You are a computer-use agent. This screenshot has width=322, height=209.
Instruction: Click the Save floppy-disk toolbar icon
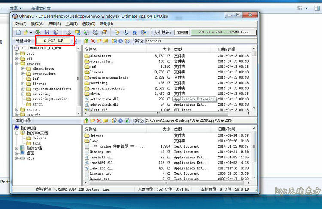47,32
